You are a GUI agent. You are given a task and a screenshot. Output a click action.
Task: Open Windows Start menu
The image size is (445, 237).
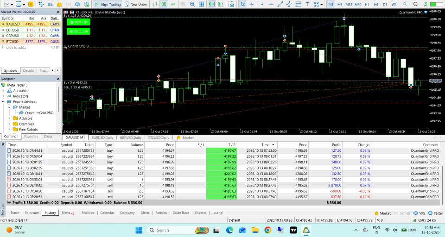pos(139,230)
